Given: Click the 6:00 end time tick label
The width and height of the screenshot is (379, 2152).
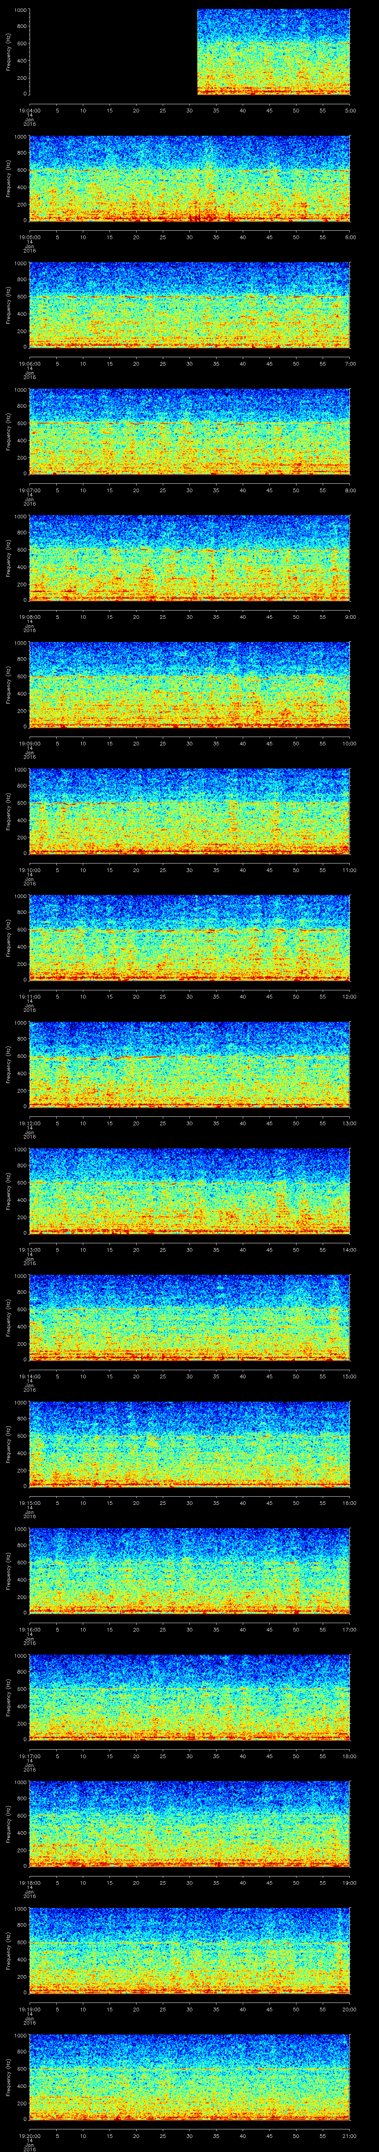Looking at the screenshot, I should (x=350, y=237).
